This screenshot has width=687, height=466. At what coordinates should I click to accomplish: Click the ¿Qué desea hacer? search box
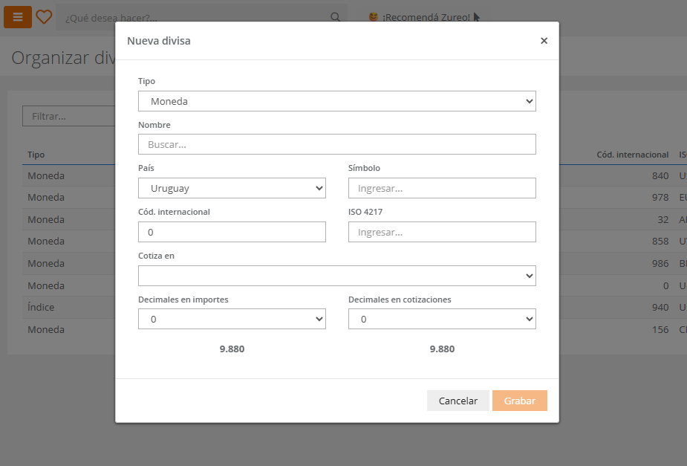coord(193,17)
